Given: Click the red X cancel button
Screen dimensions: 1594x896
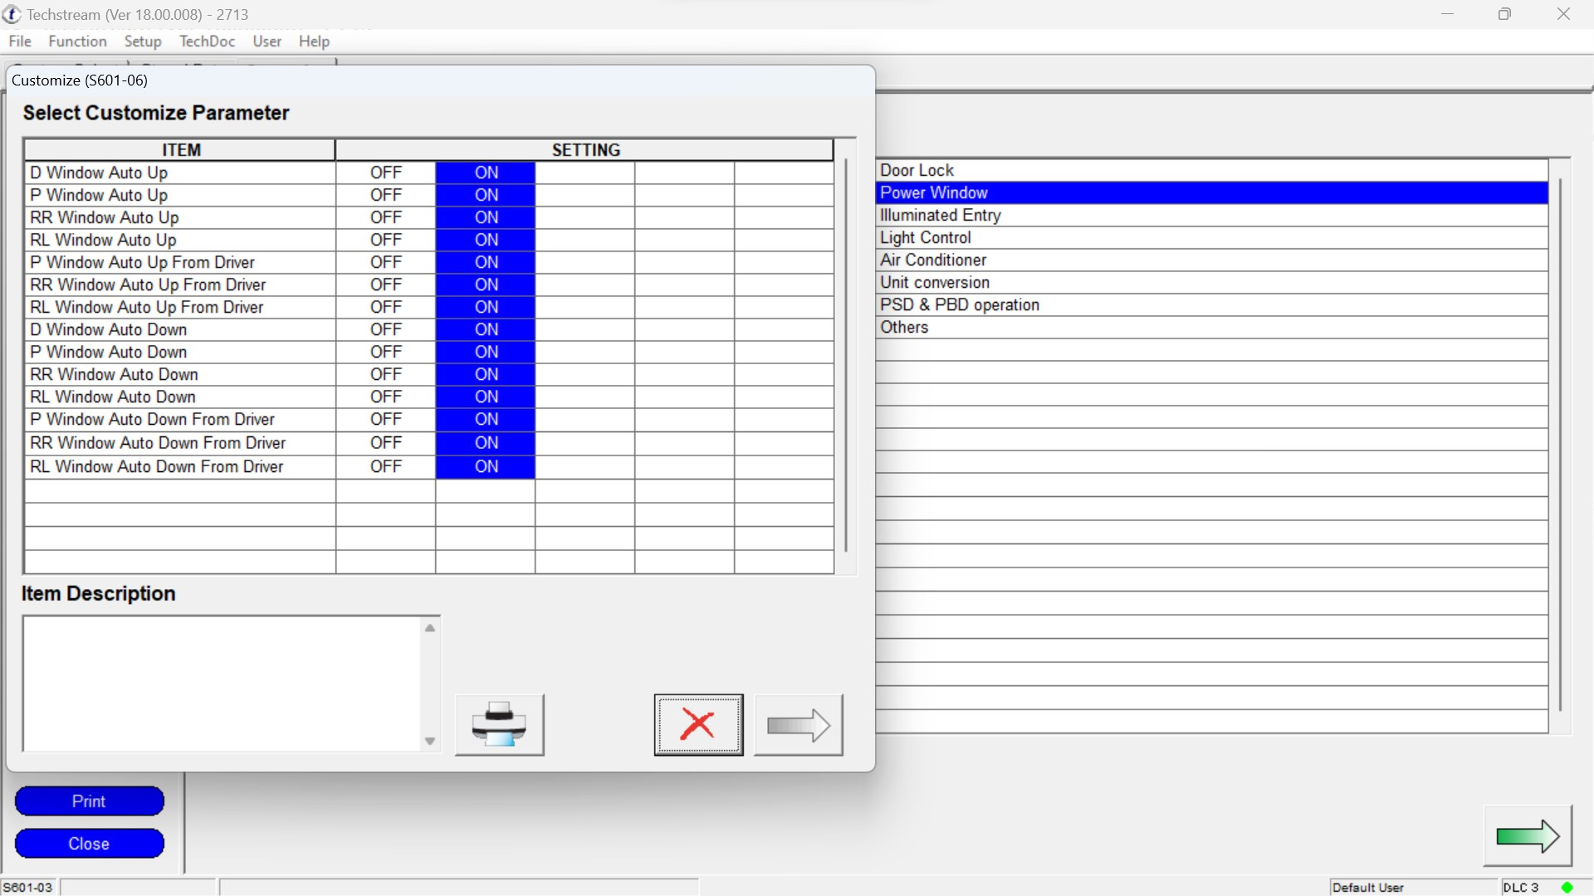Looking at the screenshot, I should point(698,724).
